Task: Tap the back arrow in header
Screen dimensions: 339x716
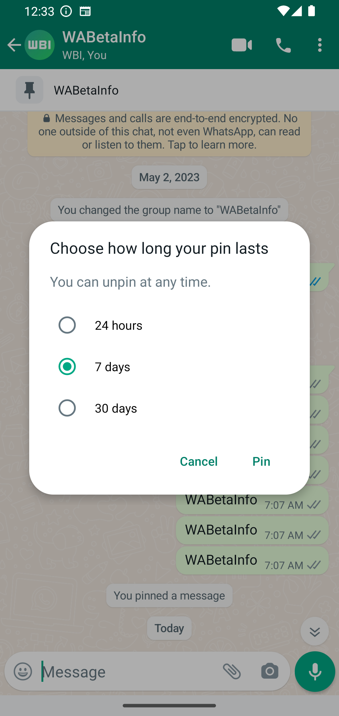Action: (x=14, y=45)
